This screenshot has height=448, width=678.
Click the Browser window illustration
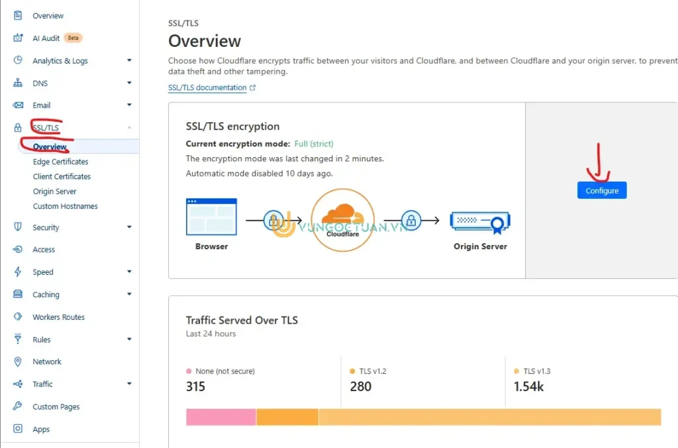coord(211,217)
